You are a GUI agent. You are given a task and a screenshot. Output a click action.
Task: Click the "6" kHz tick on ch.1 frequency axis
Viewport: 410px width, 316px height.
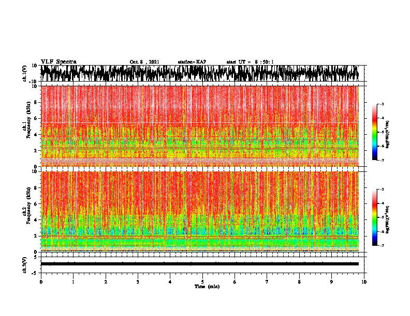[36, 118]
